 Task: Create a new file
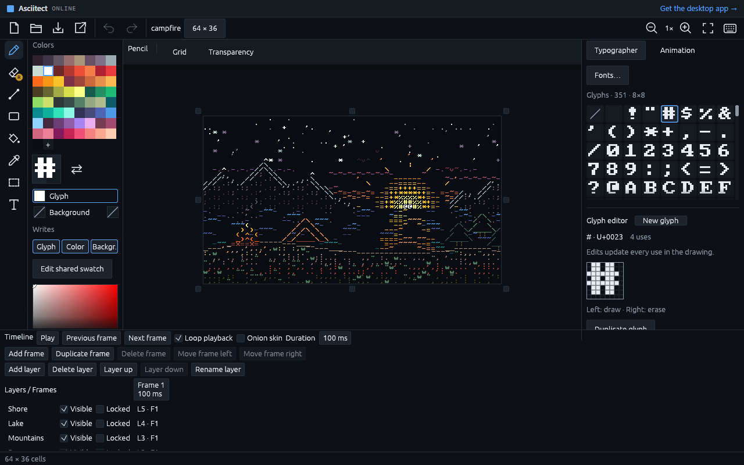(14, 28)
